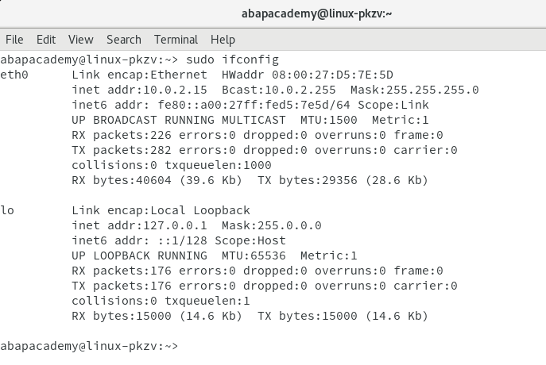Open the View menu
Viewport: 546px width, 365px height.
[81, 40]
